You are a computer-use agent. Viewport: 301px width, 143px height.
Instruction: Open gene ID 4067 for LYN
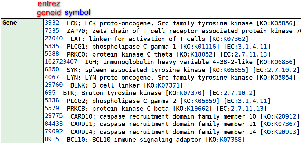tap(52, 77)
